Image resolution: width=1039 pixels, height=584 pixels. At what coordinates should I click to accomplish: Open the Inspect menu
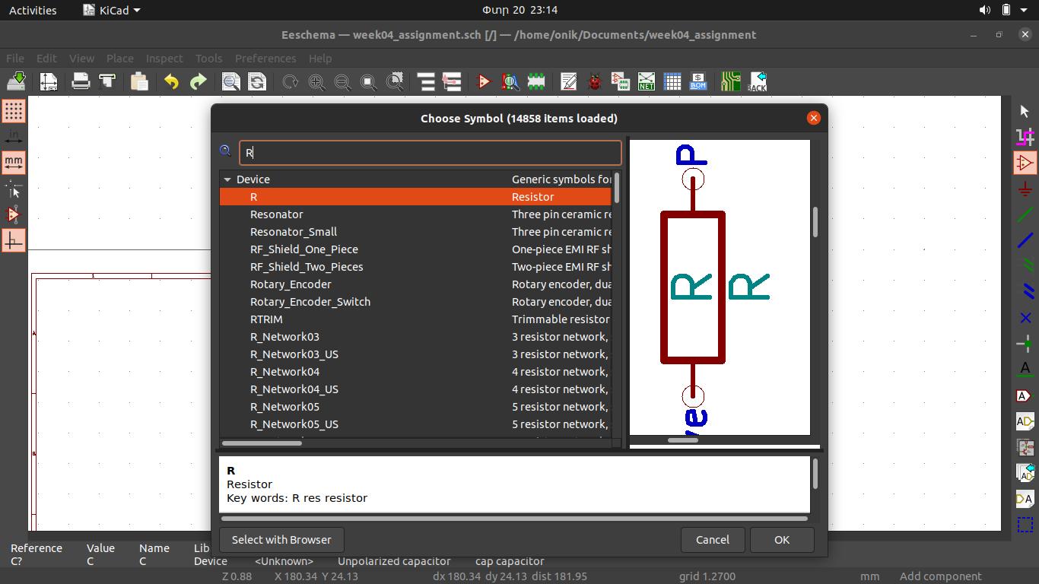click(164, 58)
